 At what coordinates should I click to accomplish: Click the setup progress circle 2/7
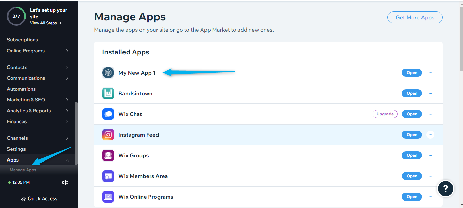coord(16,16)
